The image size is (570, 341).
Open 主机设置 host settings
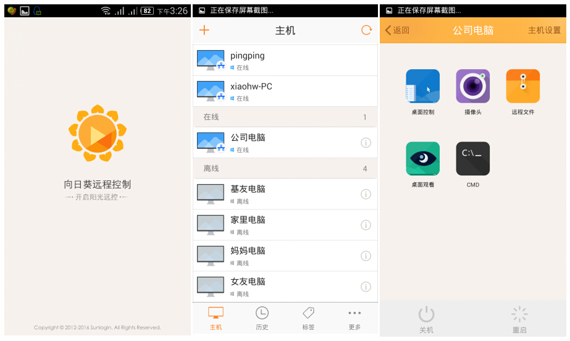coord(544,30)
